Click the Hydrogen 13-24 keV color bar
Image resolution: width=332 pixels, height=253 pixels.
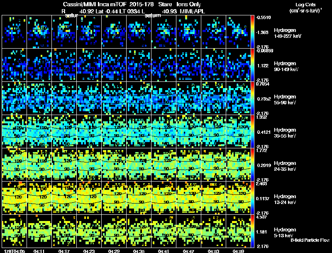point(253,198)
